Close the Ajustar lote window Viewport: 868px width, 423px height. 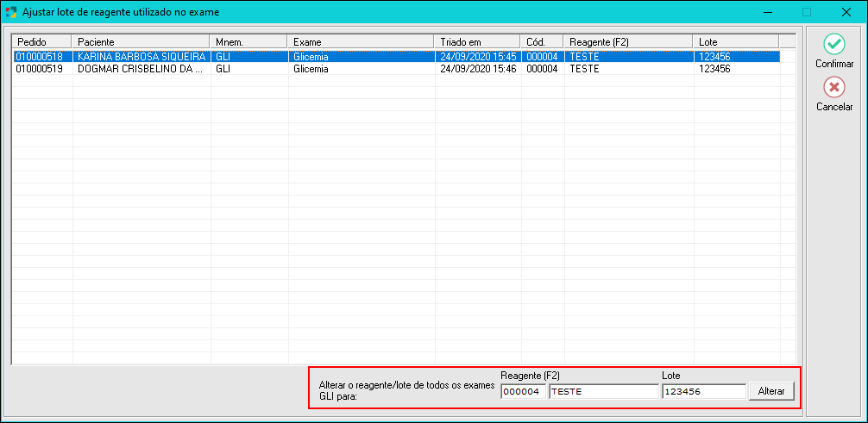click(x=846, y=11)
